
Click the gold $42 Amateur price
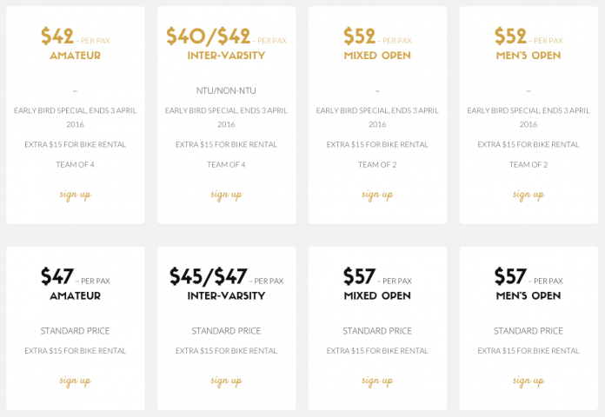(57, 36)
